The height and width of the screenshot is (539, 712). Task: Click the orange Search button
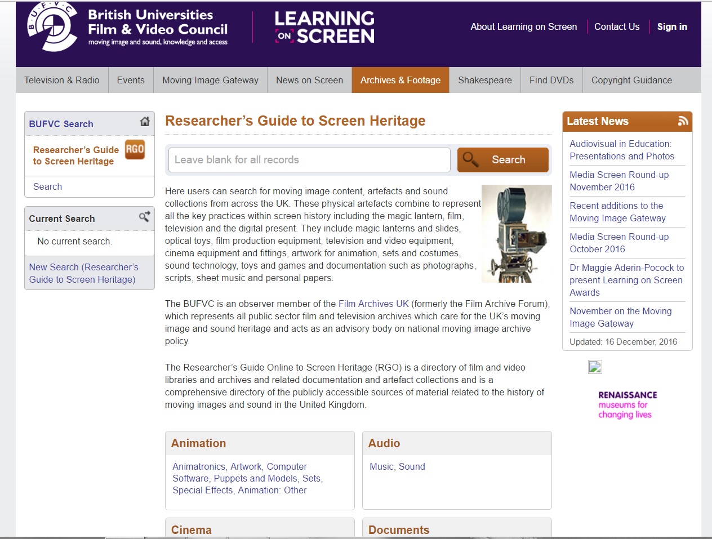tap(503, 160)
